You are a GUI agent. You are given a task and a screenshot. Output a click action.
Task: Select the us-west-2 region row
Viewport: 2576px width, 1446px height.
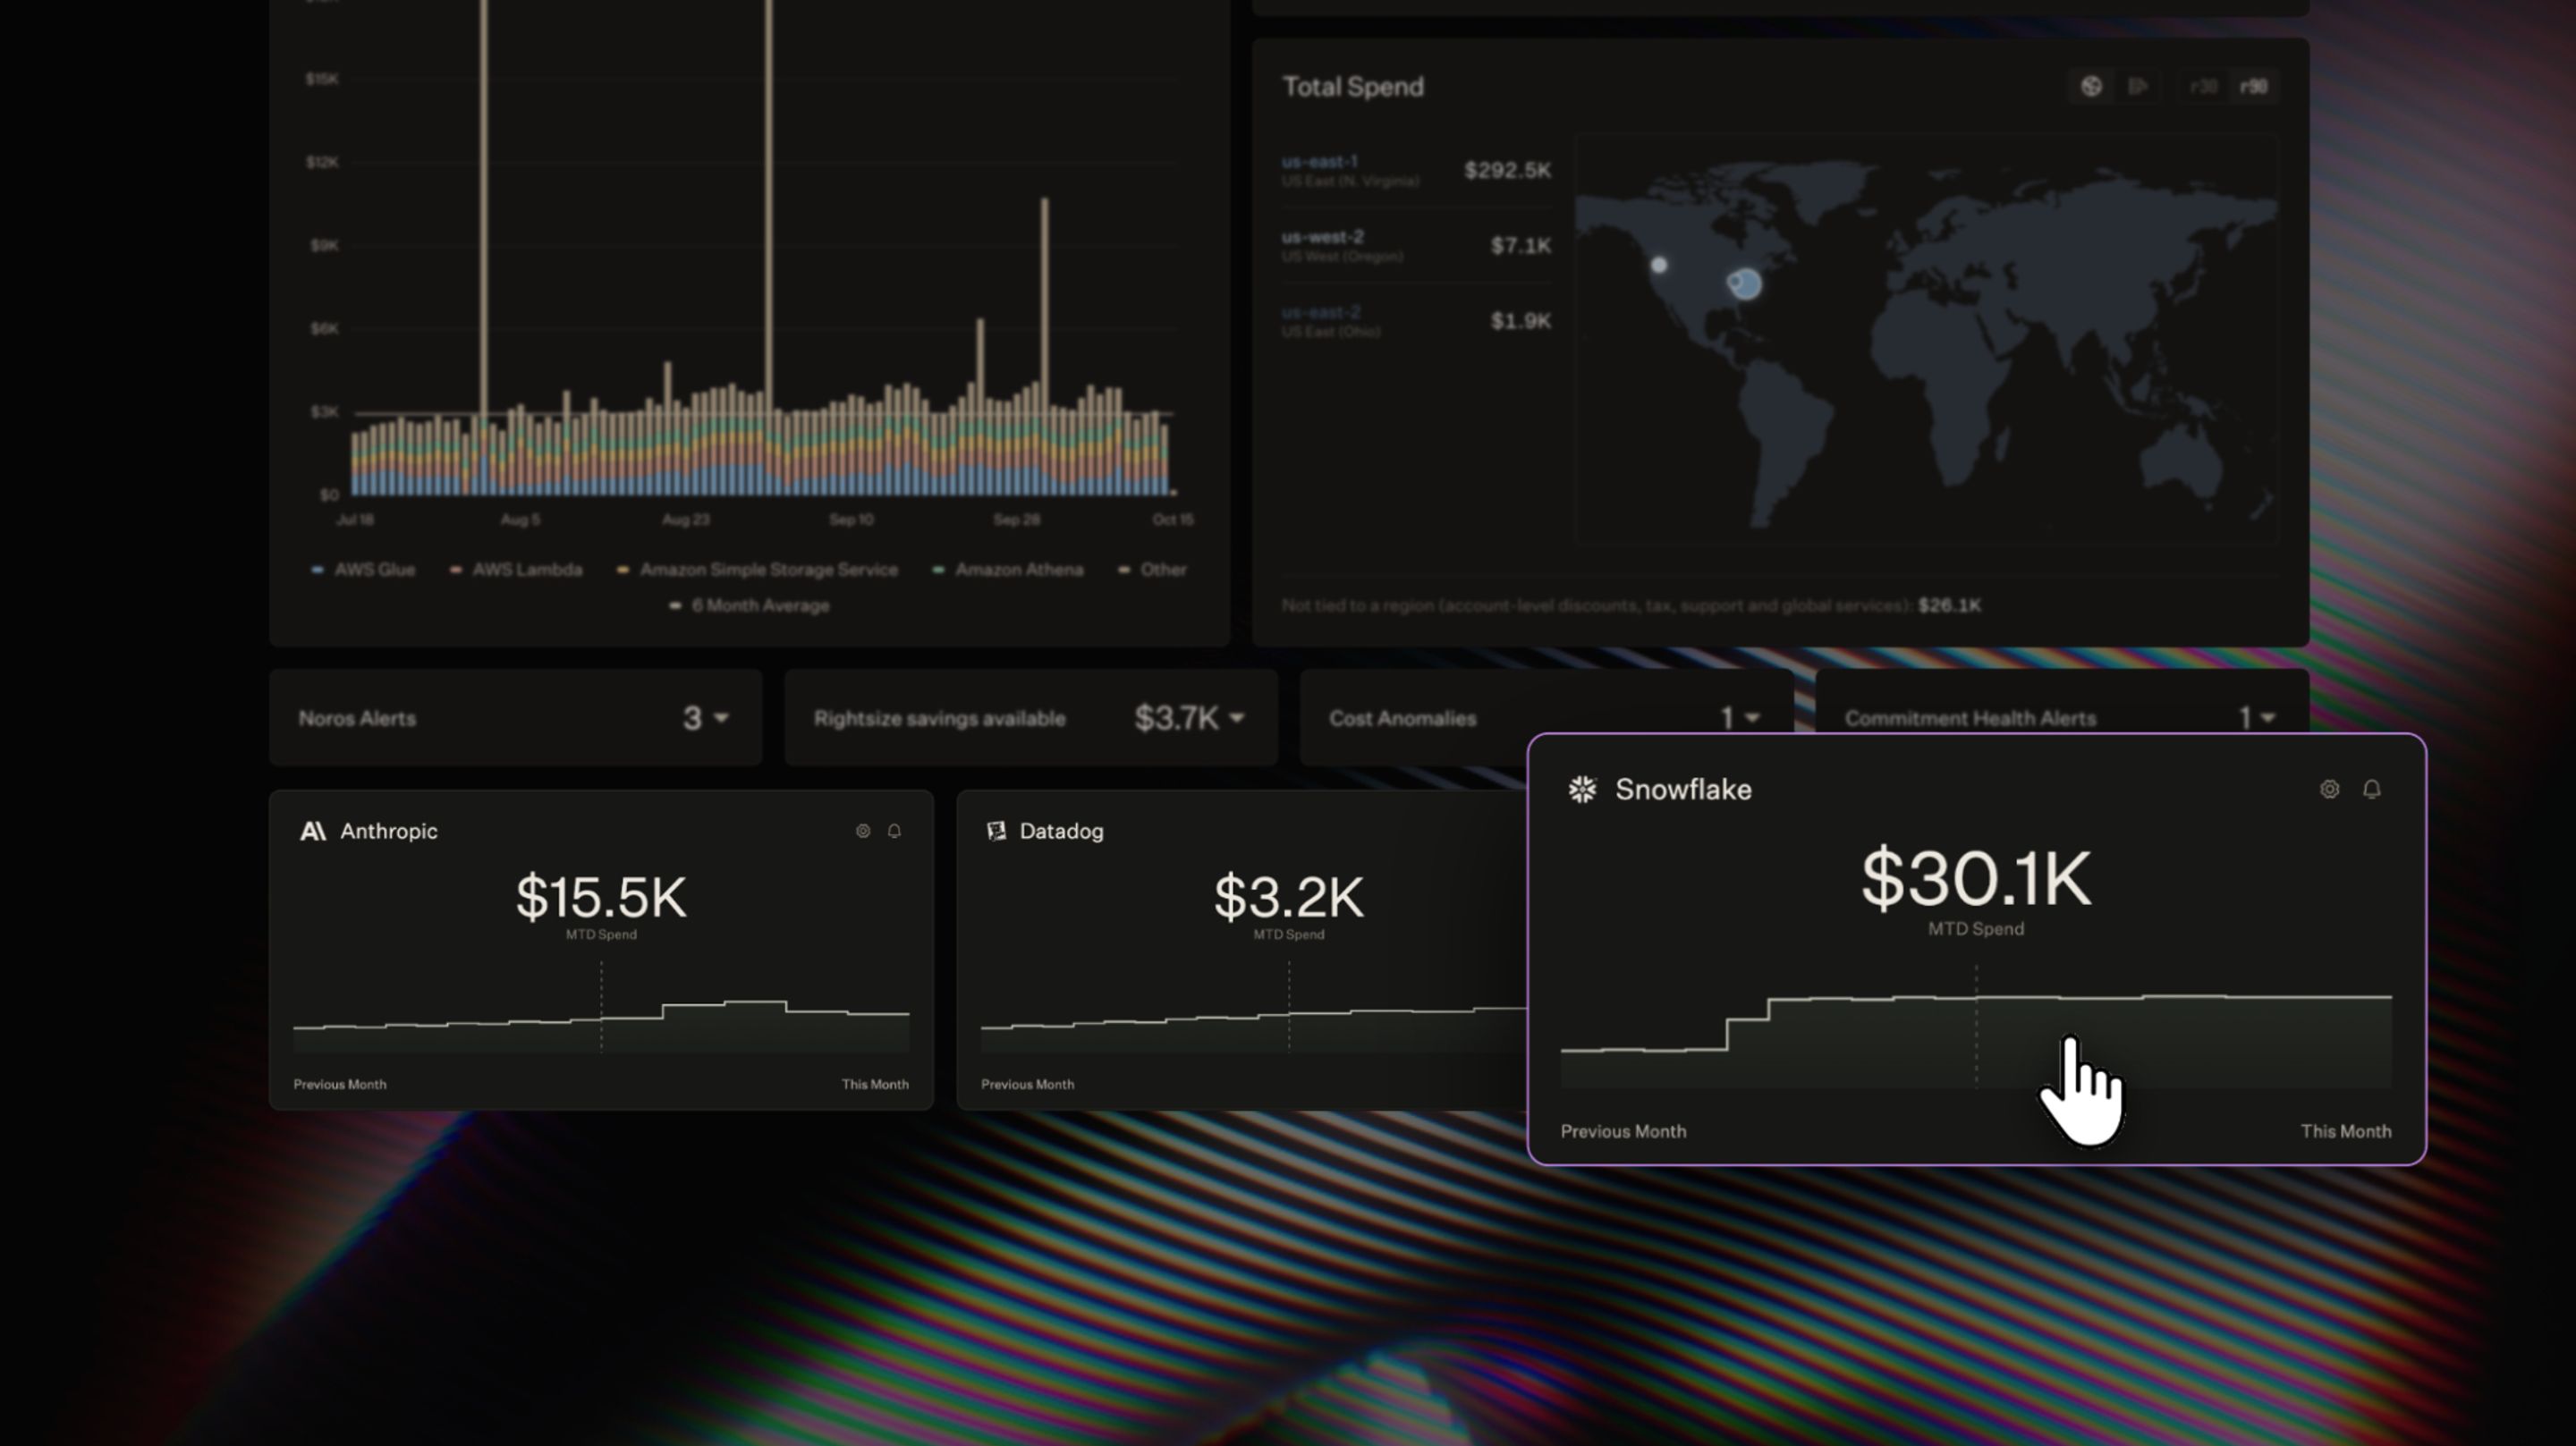tap(1416, 246)
